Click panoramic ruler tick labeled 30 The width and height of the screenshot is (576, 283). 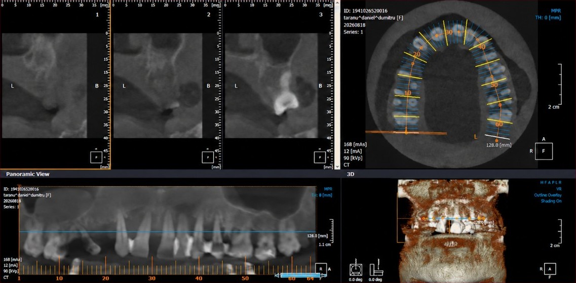click(x=152, y=278)
